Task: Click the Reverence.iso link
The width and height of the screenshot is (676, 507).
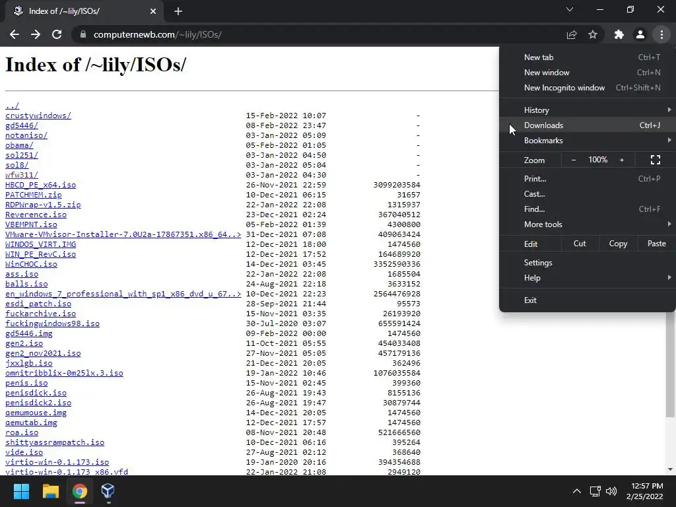Action: [x=36, y=215]
